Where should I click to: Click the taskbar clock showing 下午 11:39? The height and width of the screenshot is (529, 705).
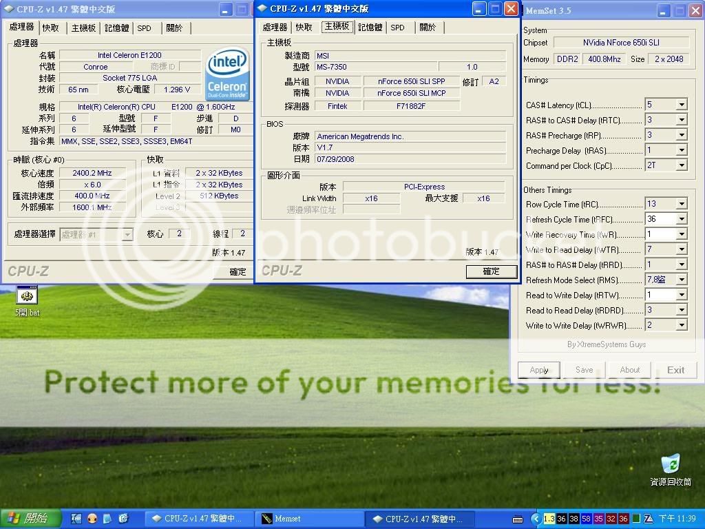point(677,519)
